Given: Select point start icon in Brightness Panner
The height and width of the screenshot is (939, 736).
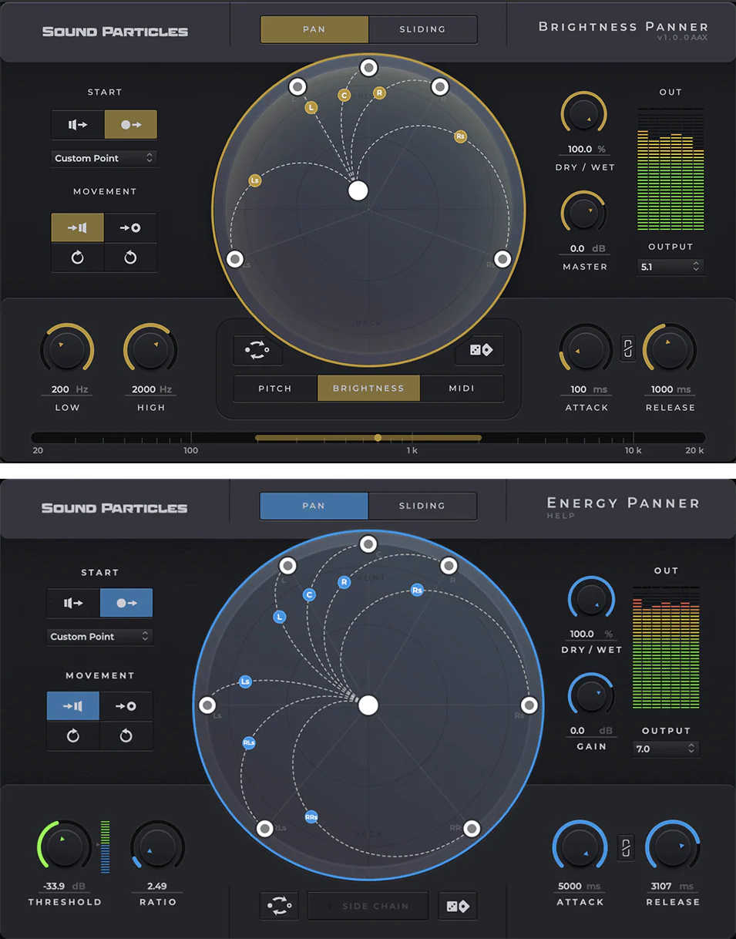Looking at the screenshot, I should coord(131,124).
